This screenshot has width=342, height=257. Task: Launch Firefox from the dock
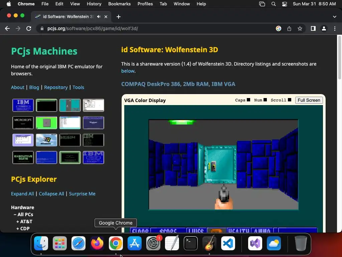click(97, 243)
